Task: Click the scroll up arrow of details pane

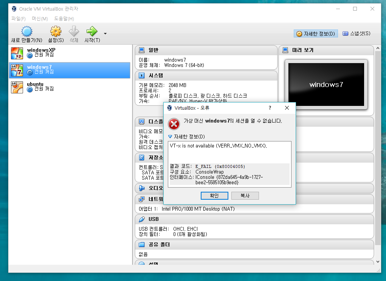Action: pos(378,48)
